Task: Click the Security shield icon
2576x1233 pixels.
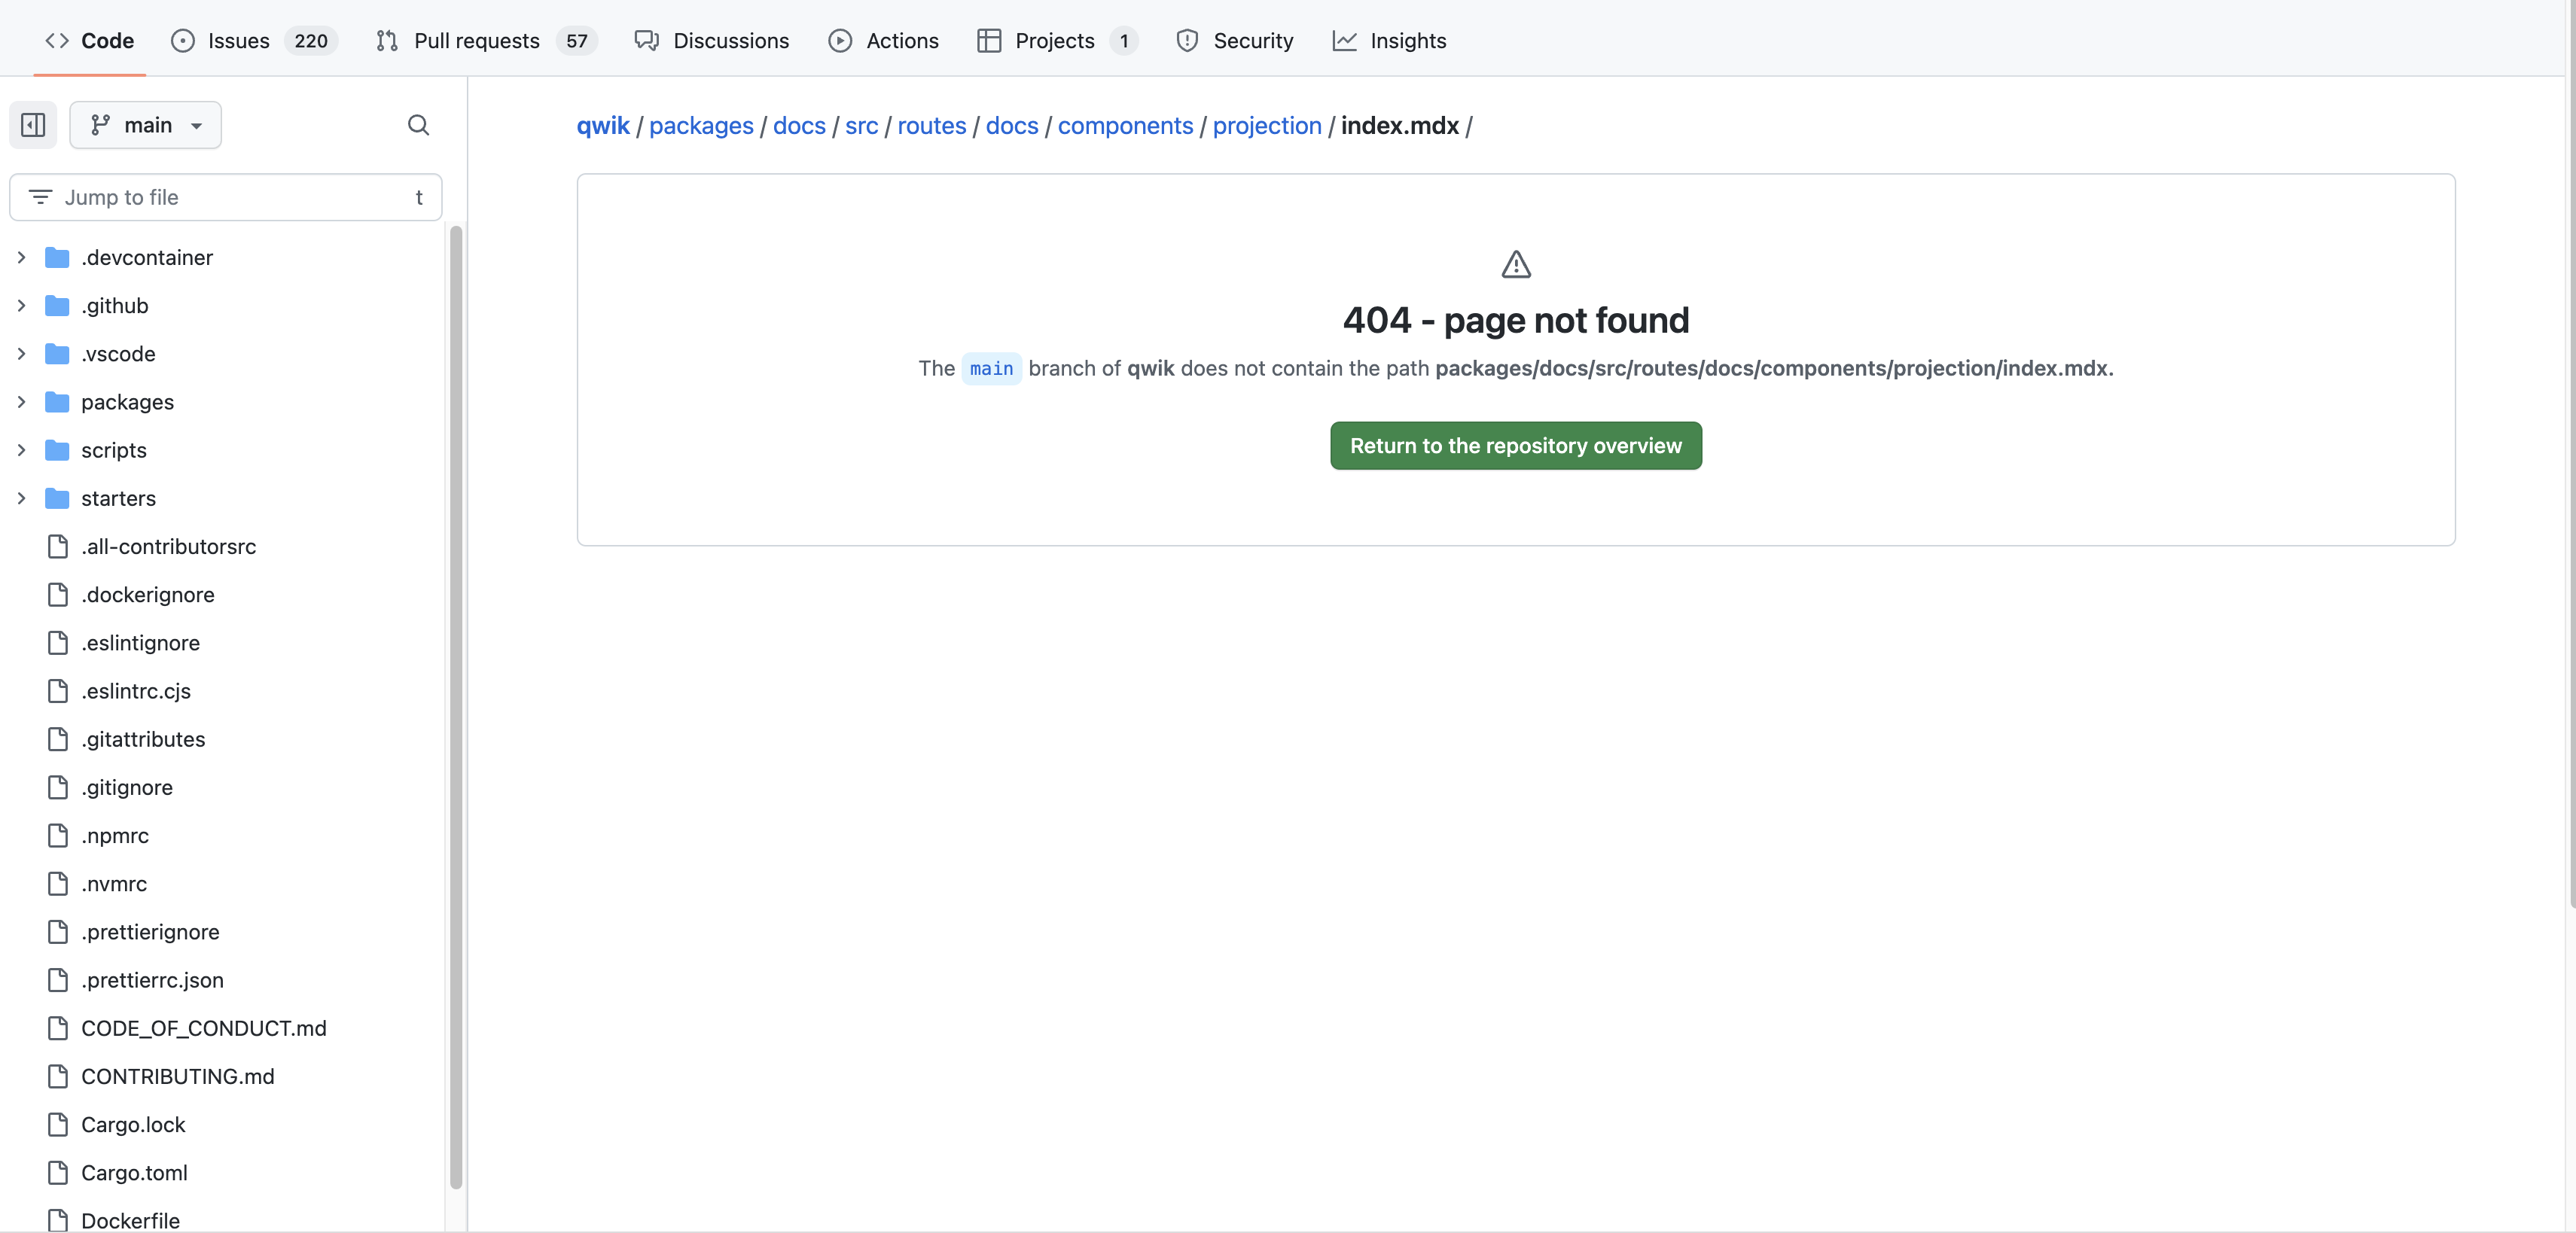Action: coord(1187,41)
